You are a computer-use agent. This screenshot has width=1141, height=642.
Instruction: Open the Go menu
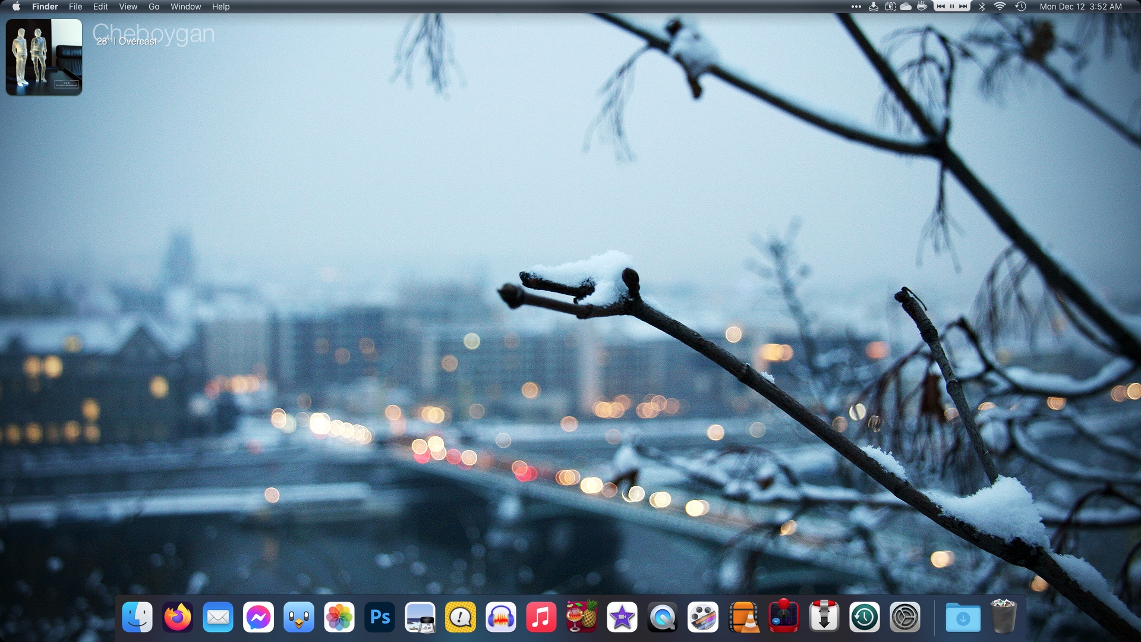tap(154, 7)
